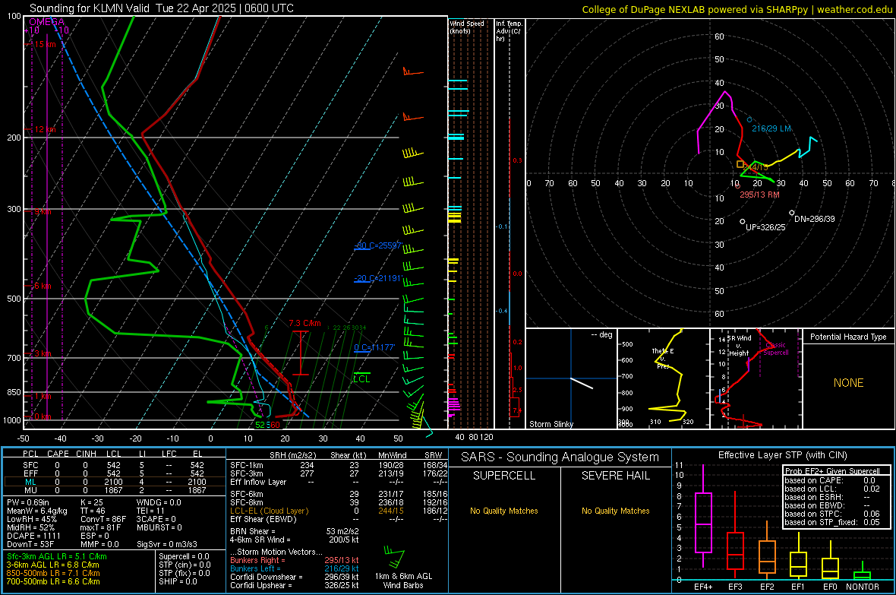This screenshot has height=595, width=896.
Task: Click the orange square marker on the hodograph
Action: click(740, 164)
